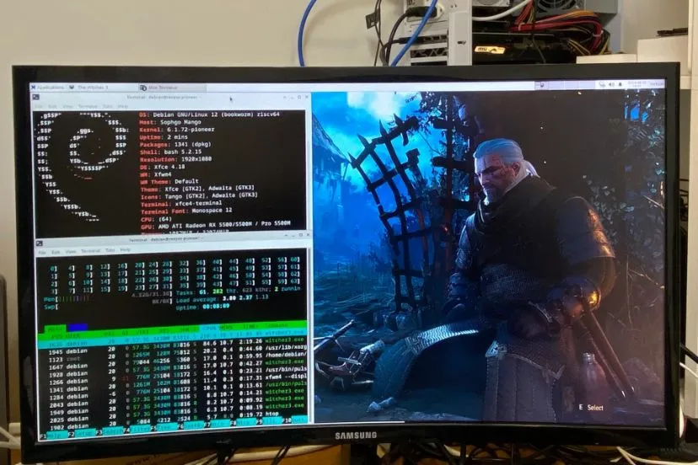Open View menu in the lower htop terminal

pyautogui.click(x=71, y=251)
